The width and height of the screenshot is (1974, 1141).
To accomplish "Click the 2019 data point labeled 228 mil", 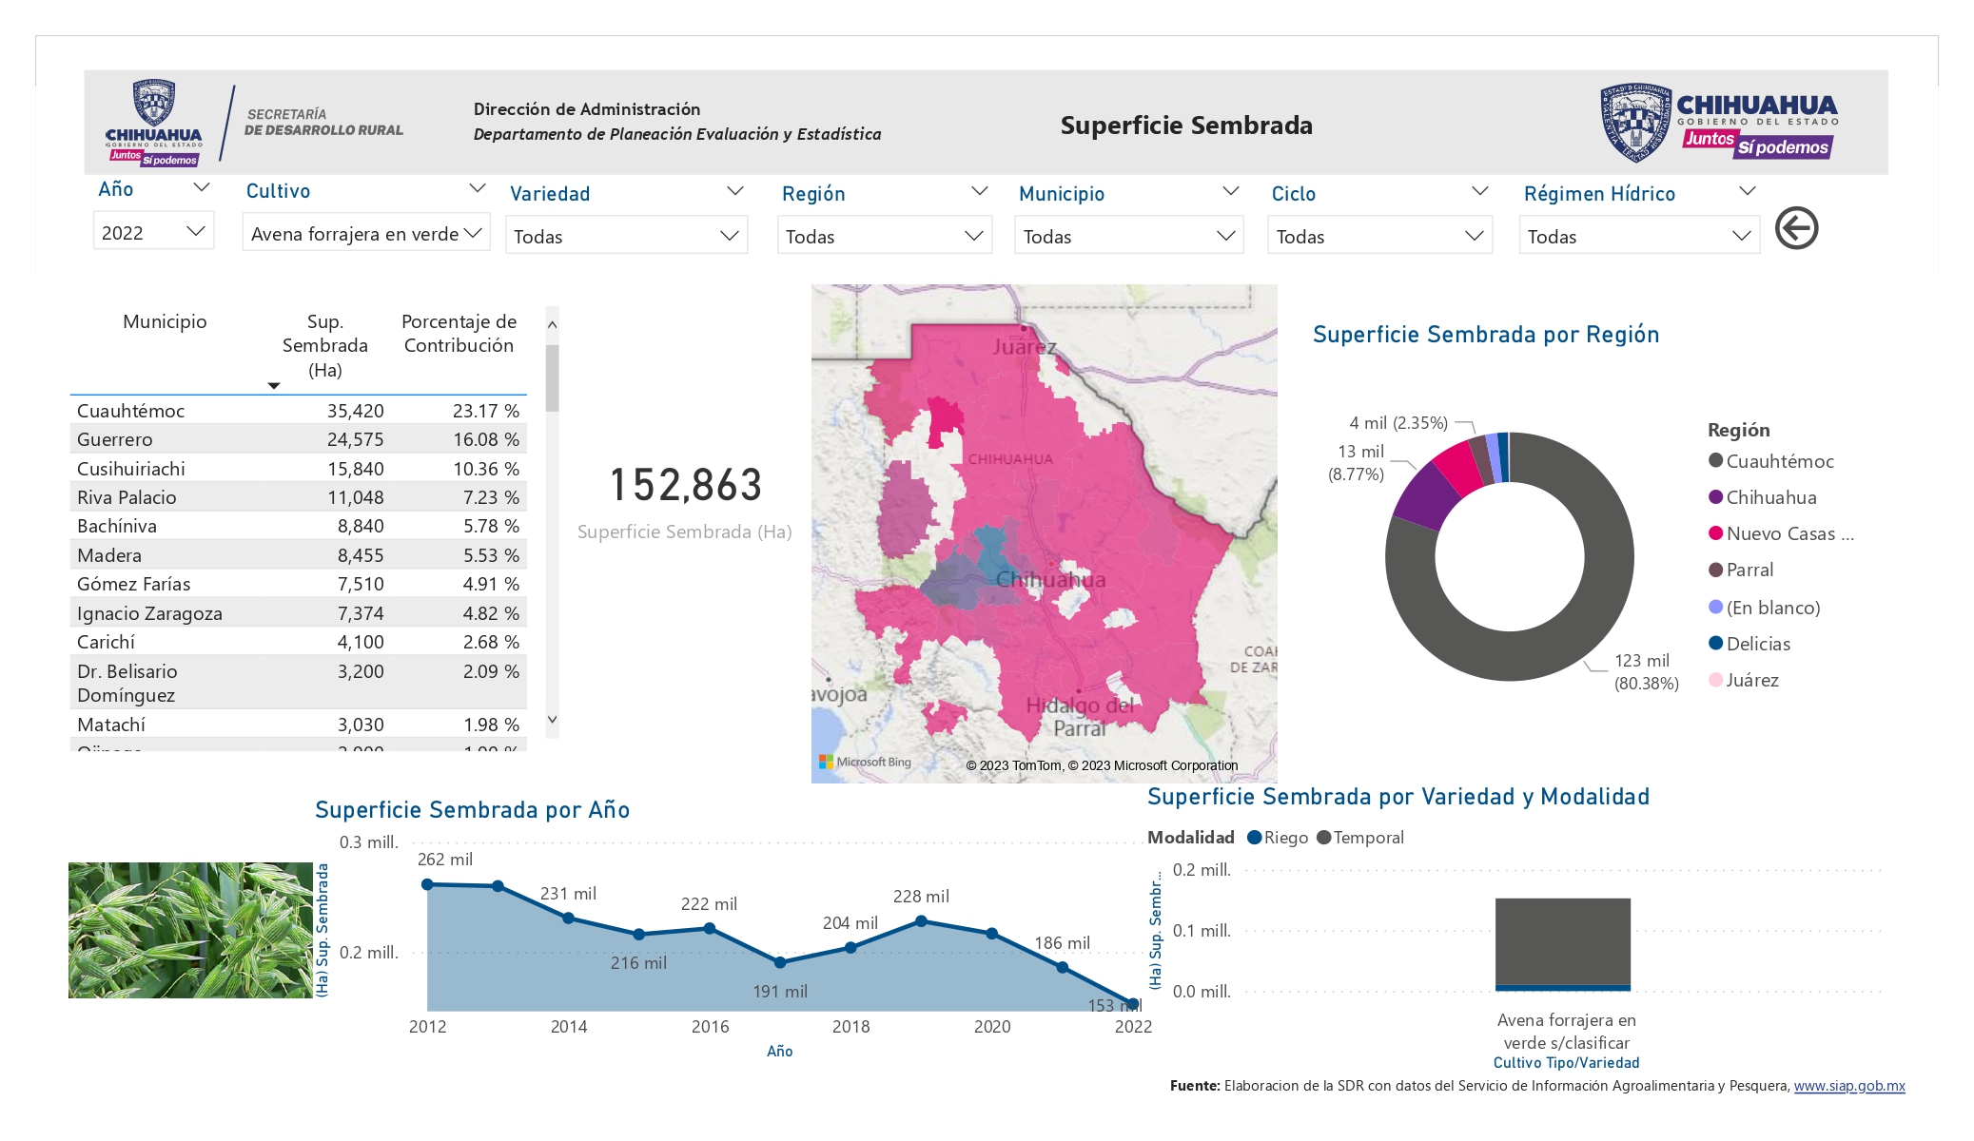I will tap(921, 921).
